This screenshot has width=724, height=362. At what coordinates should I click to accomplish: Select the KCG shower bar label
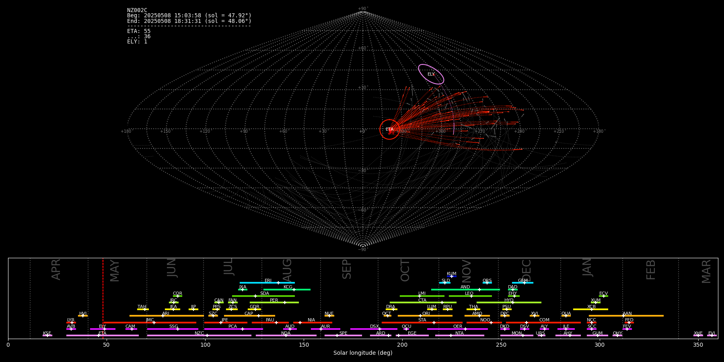pos(288,287)
